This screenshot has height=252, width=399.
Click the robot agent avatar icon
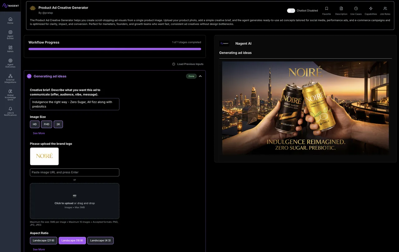[x=33, y=8]
